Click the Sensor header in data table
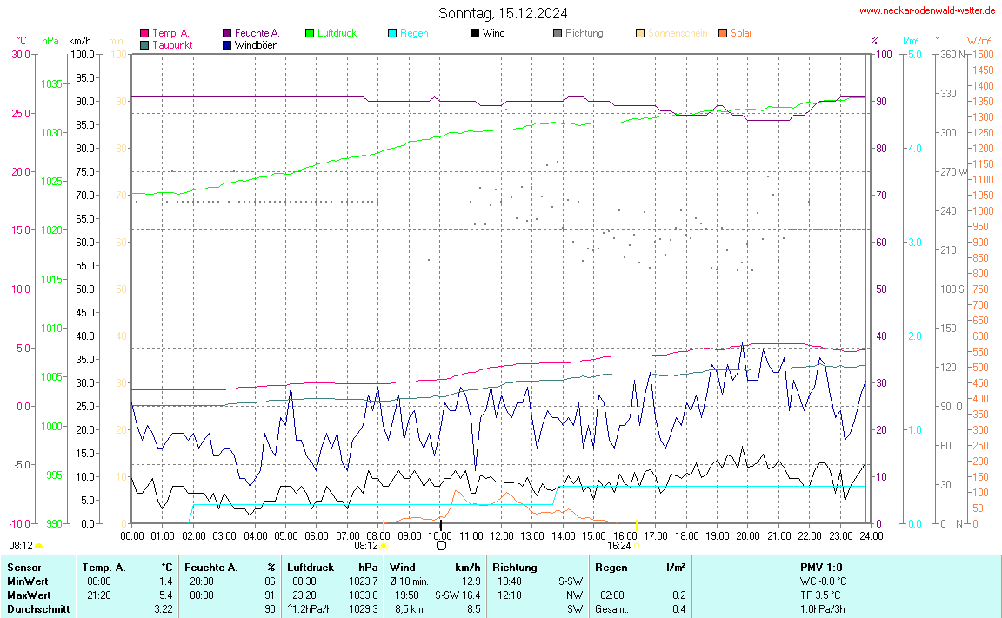The image size is (1002, 618). (x=23, y=568)
